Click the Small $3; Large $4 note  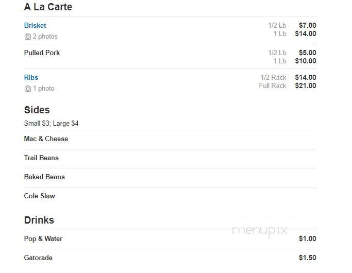coord(51,124)
